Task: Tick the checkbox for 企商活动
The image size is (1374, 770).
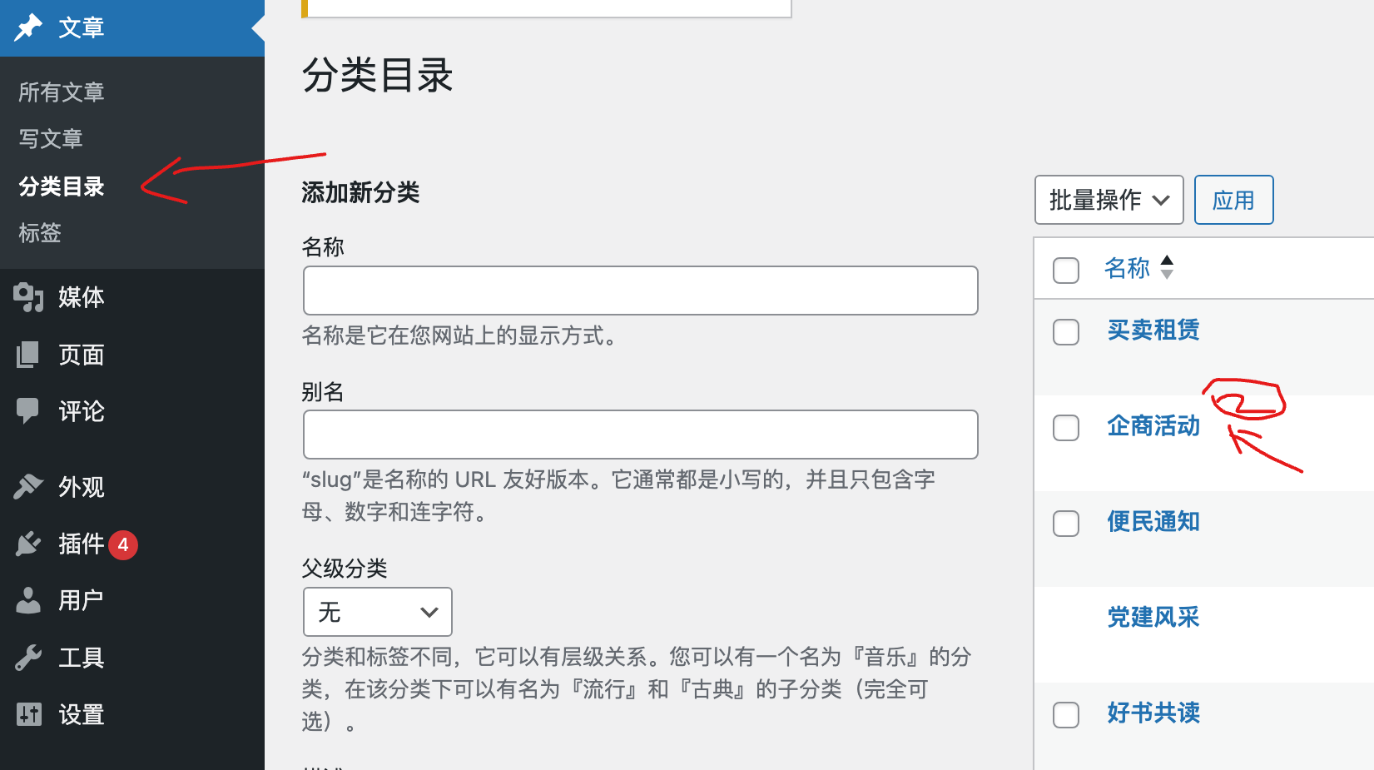Action: 1066,428
